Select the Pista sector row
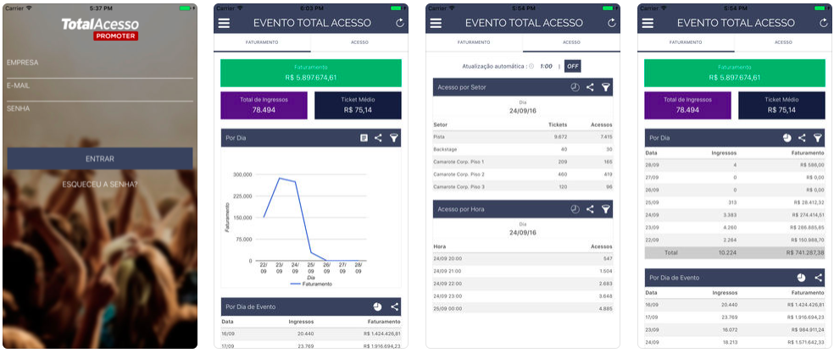The height and width of the screenshot is (353, 834). 523,137
